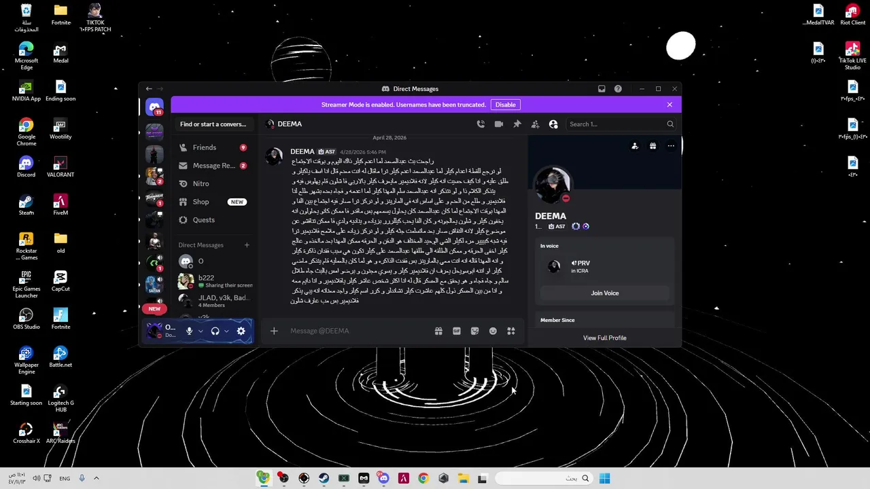Open your own user avatar panel
Image resolution: width=870 pixels, height=489 pixels.
coord(155,331)
